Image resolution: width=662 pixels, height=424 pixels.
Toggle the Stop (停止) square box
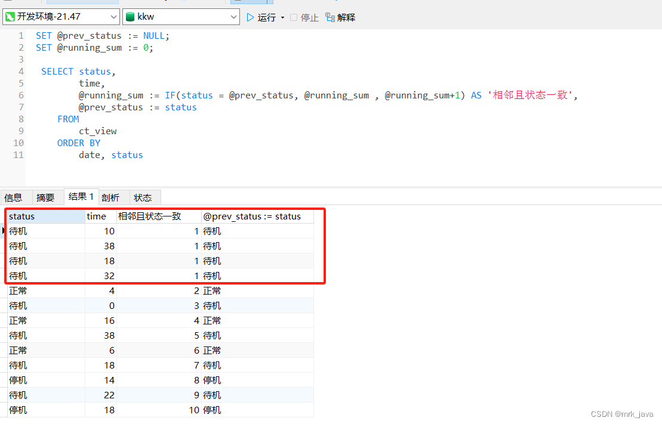(294, 17)
